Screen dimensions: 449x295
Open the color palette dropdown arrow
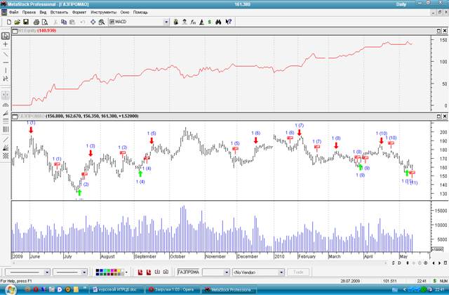(x=126, y=273)
